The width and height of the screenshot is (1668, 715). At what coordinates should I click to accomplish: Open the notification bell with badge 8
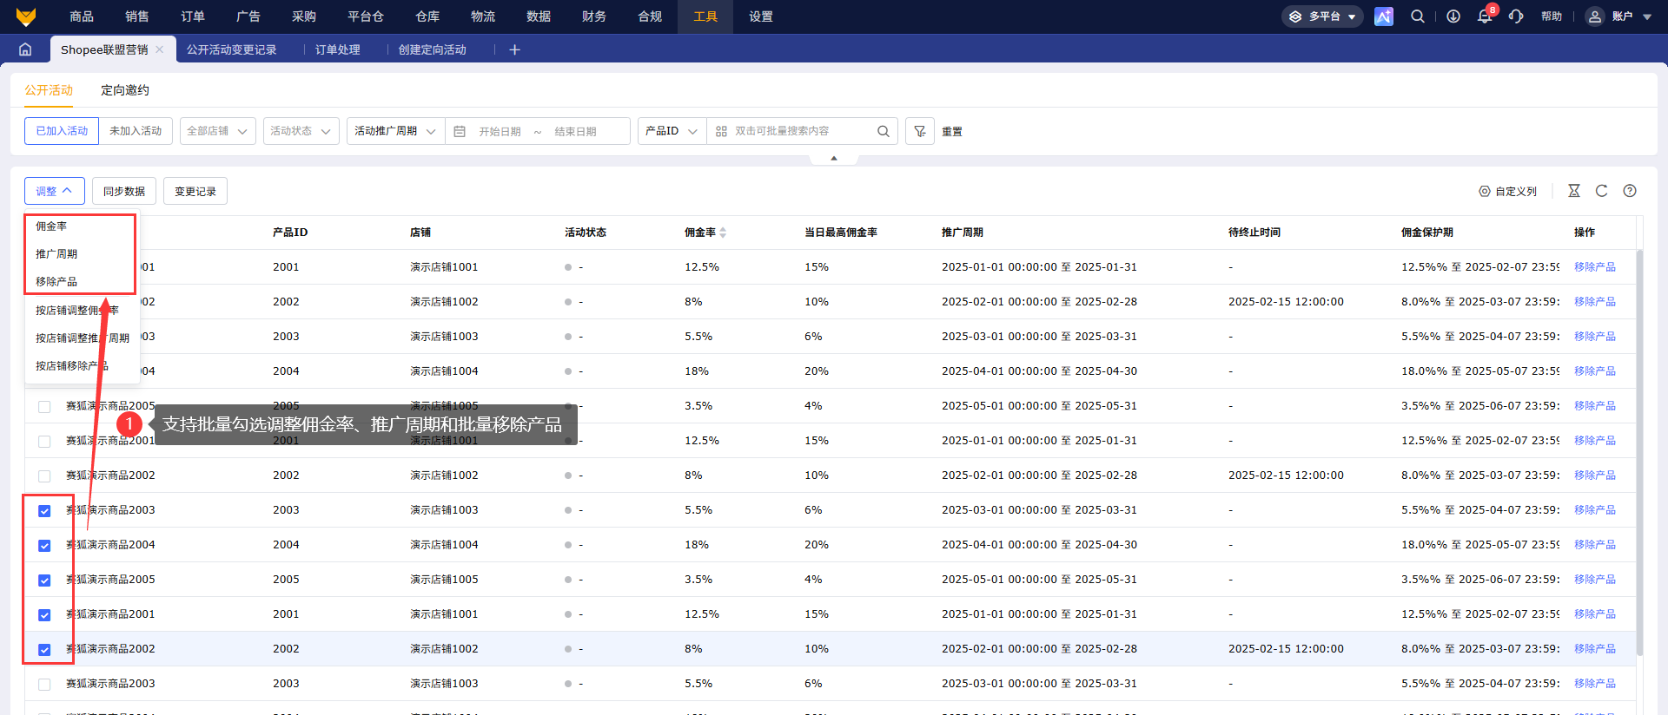(1485, 16)
